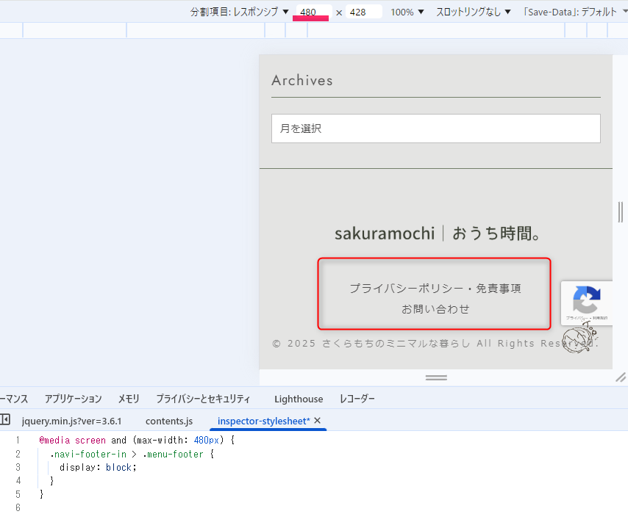Click the scroll-to-top illustration icon
Viewport: 628px width, 514px height.
tap(578, 339)
